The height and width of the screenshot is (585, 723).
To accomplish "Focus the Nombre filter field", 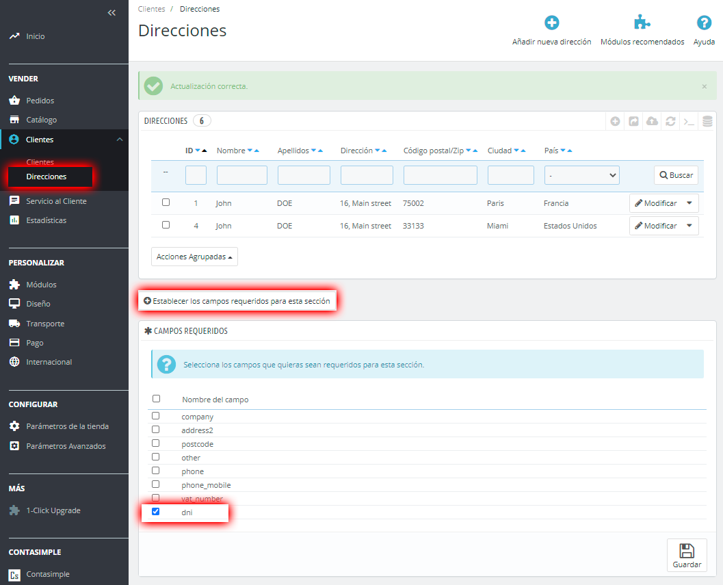I will click(242, 175).
